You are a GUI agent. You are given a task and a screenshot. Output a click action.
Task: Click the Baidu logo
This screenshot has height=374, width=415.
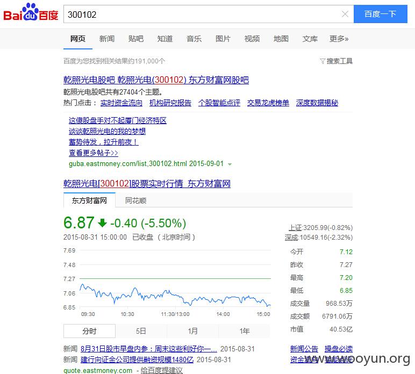click(31, 12)
